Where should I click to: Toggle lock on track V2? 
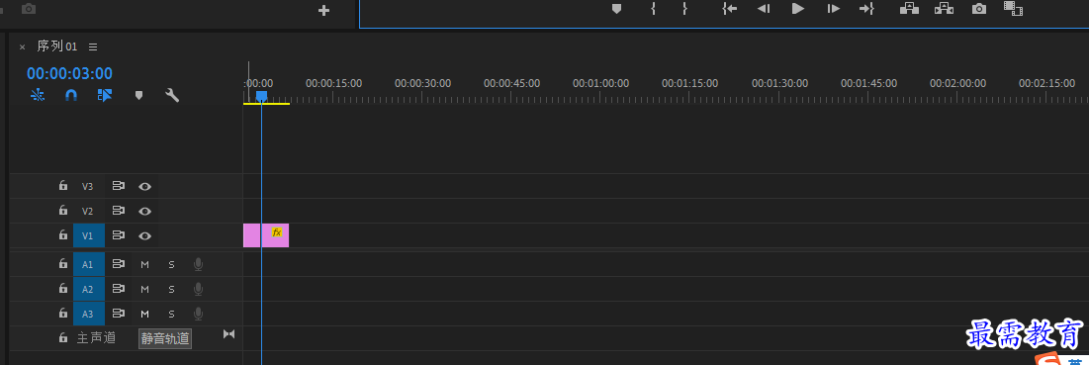pos(63,211)
